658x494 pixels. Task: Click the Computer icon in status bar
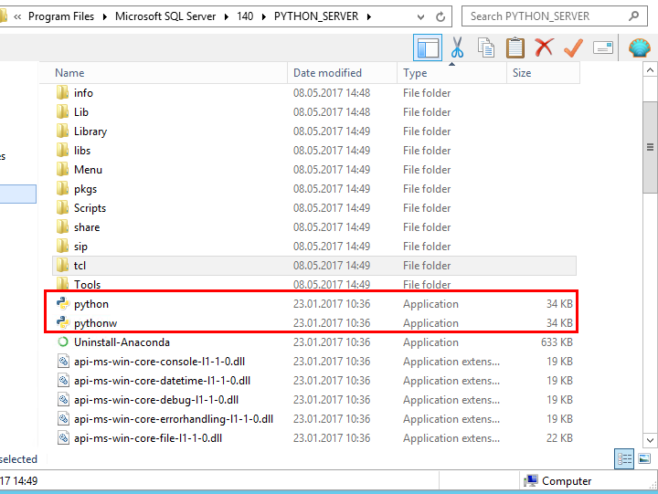531,480
